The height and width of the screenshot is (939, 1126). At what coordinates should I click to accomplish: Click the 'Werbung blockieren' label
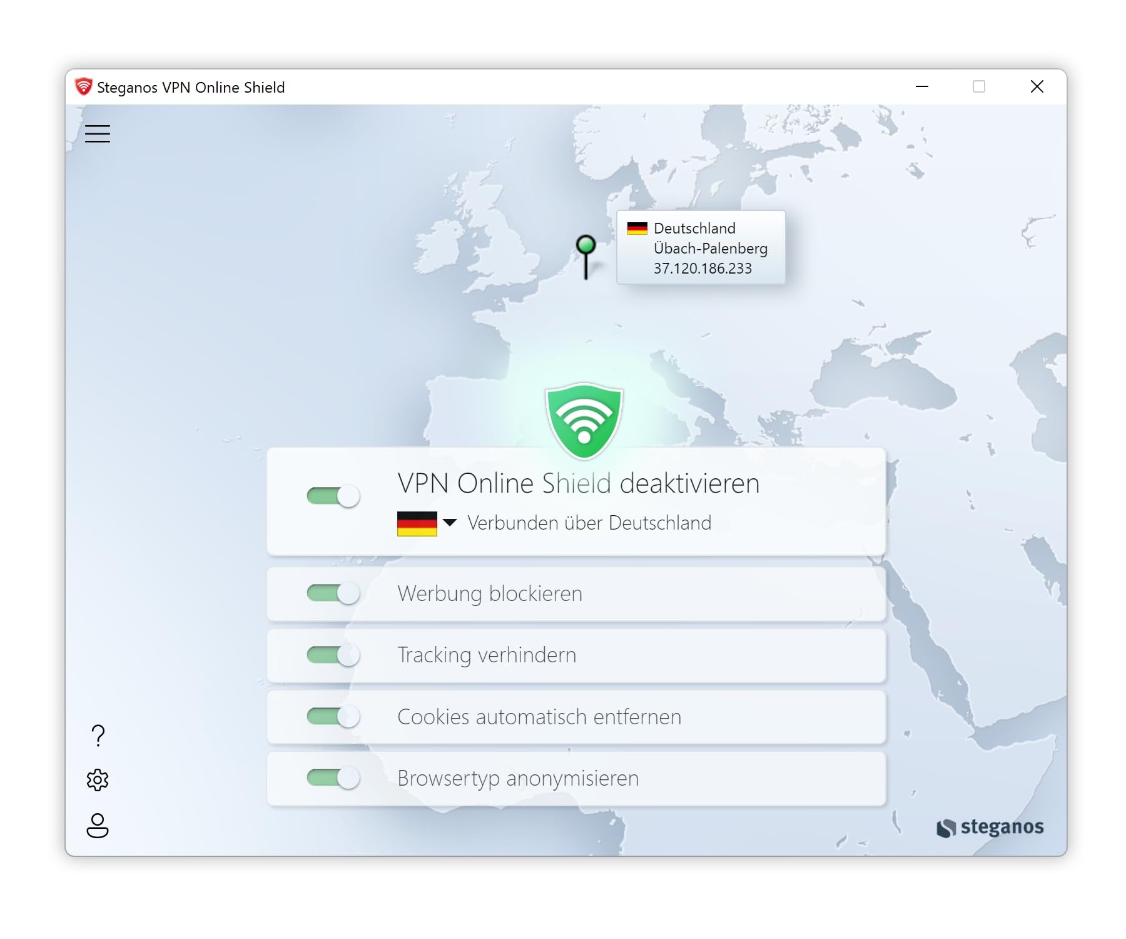point(490,593)
